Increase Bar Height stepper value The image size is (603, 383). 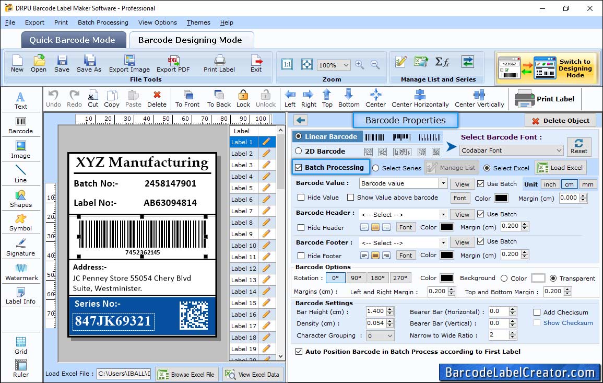click(390, 309)
